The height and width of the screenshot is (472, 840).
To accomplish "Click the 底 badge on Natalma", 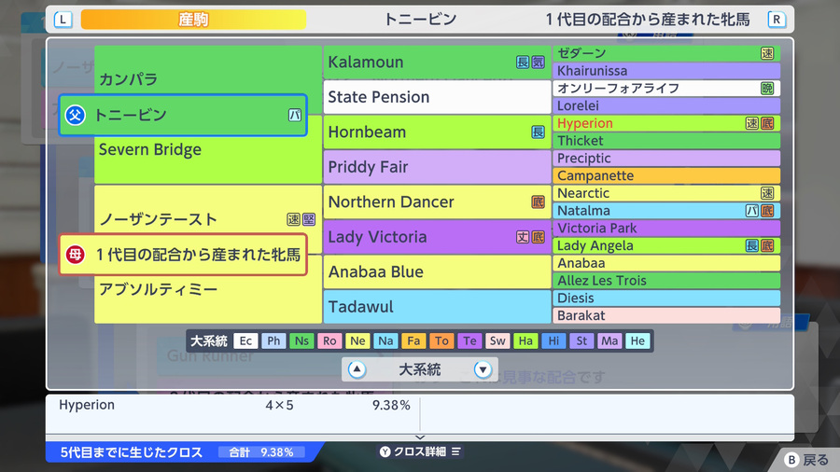I will tap(767, 211).
